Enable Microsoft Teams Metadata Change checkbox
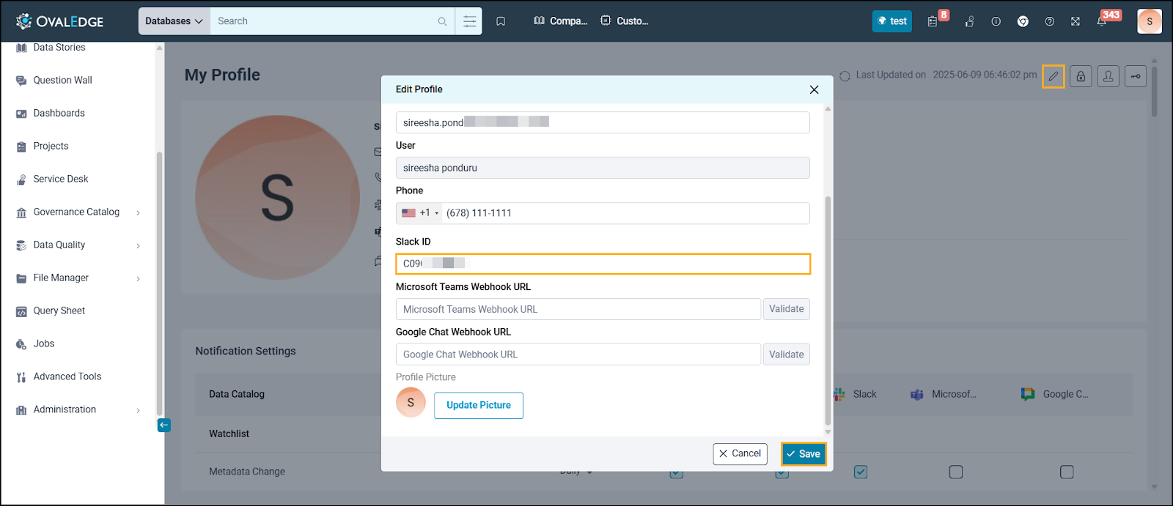This screenshot has height=506, width=1173. point(956,472)
